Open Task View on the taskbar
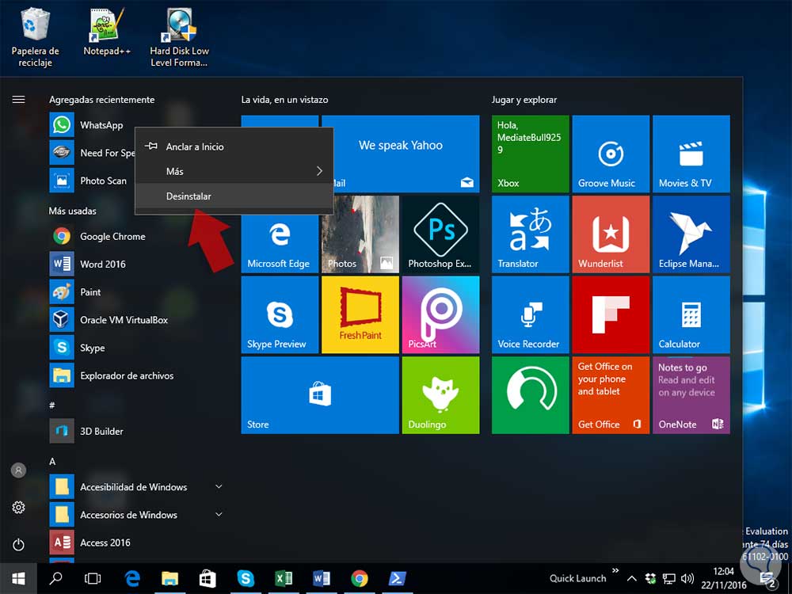The width and height of the screenshot is (792, 594). pyautogui.click(x=93, y=578)
